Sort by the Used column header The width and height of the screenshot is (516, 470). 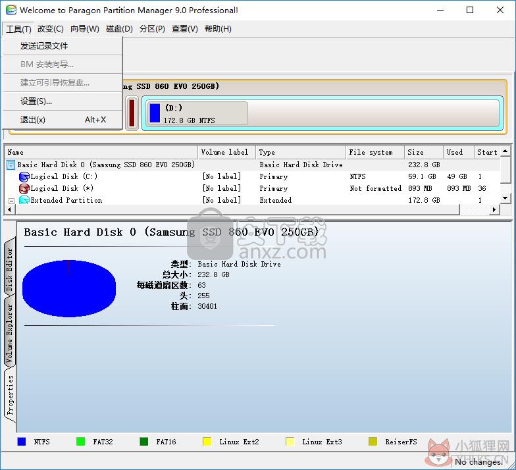[459, 153]
